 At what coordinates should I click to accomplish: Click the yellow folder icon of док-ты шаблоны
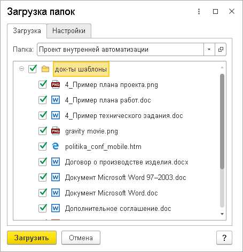click(x=45, y=69)
